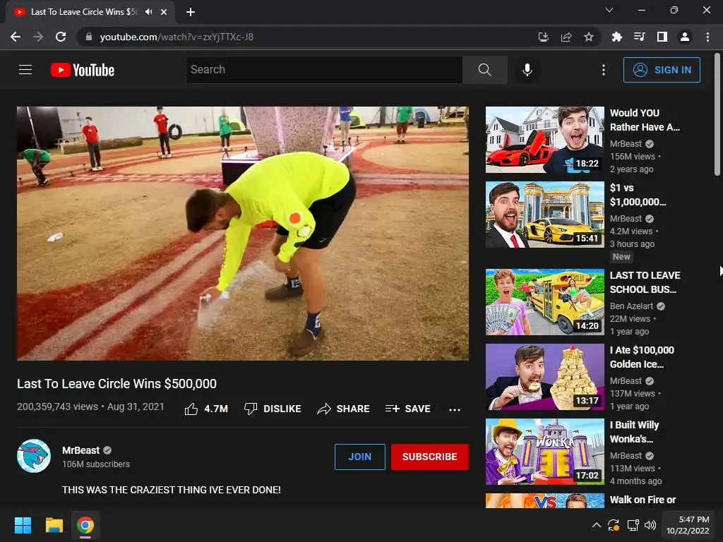Click the search magnifier button
Image resolution: width=723 pixels, height=542 pixels.
click(484, 70)
